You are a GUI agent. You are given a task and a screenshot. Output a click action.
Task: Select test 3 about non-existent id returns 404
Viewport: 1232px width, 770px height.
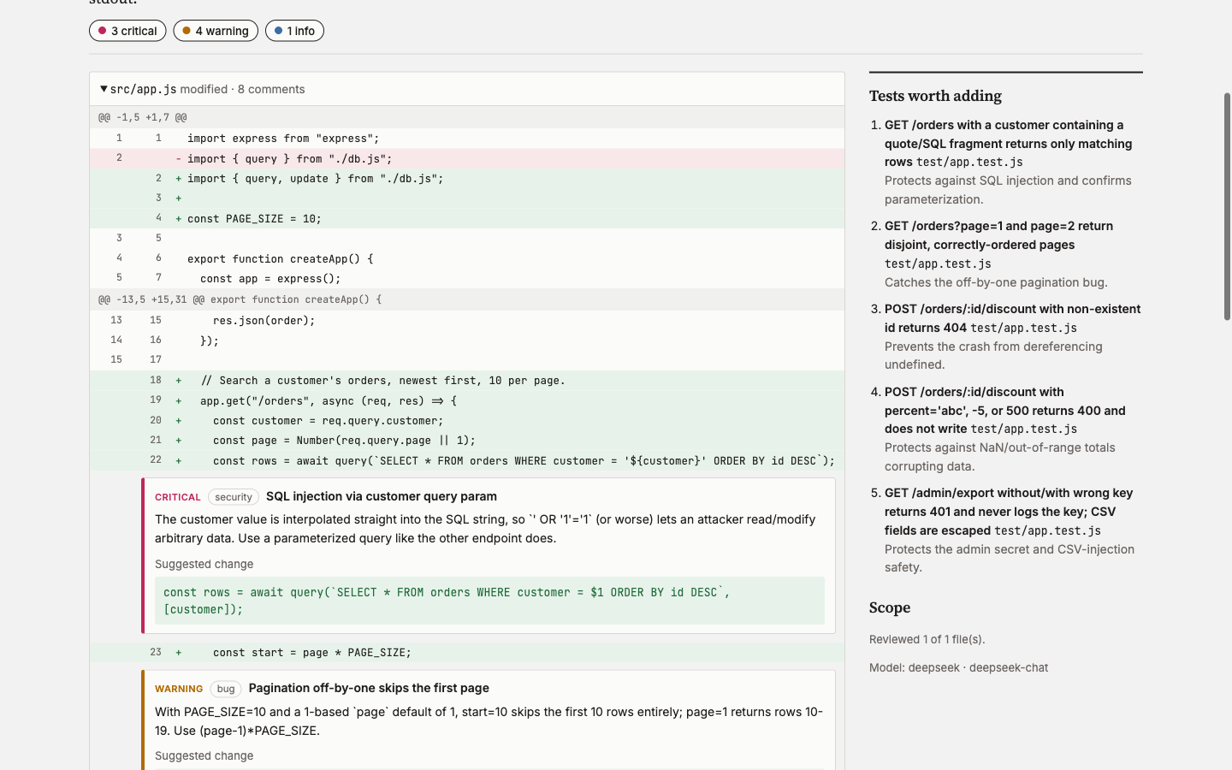coord(1013,336)
